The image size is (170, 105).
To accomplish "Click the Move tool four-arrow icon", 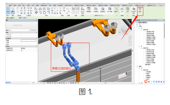I will point(36,12).
